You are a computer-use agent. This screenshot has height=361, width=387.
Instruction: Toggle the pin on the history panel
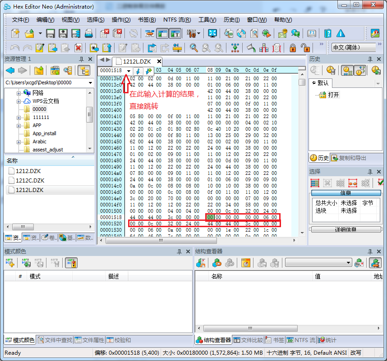(x=370, y=59)
